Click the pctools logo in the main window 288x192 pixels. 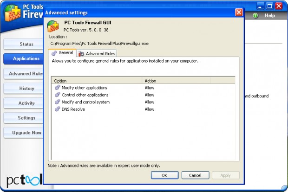25,180
